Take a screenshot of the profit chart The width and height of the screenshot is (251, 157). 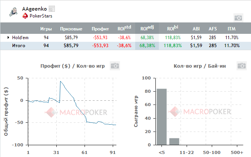tap(115, 66)
